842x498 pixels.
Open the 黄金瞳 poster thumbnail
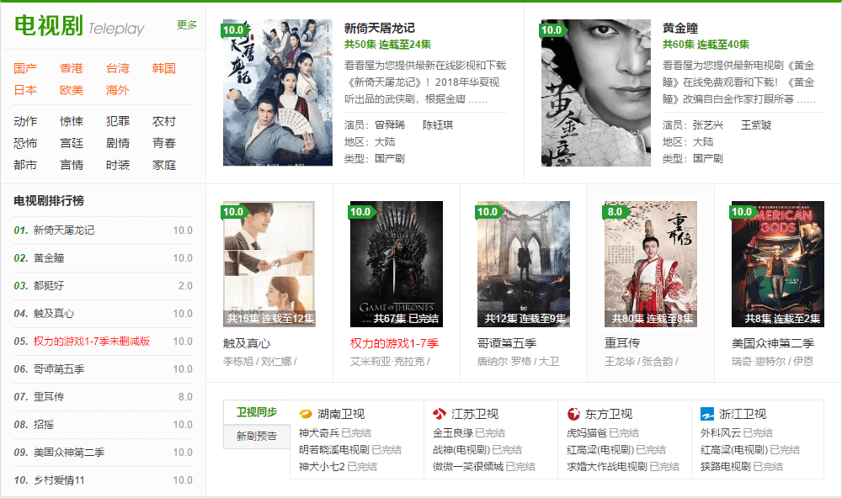(x=596, y=93)
